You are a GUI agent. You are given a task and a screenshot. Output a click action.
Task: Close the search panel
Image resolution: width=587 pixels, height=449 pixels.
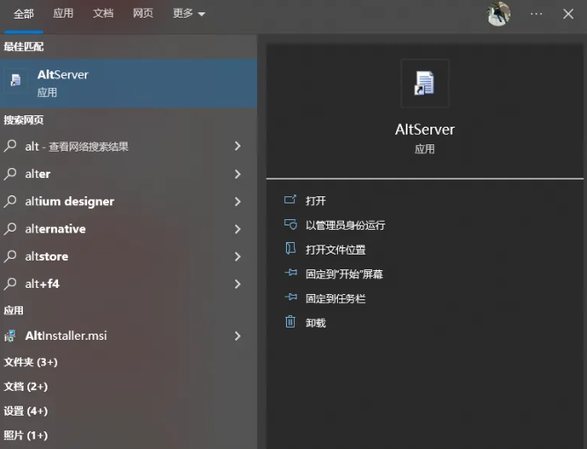point(569,14)
